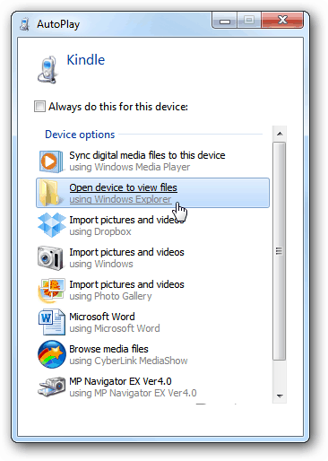Minimize the AutoPlay window
This screenshot has width=328, height=461.
click(x=225, y=21)
